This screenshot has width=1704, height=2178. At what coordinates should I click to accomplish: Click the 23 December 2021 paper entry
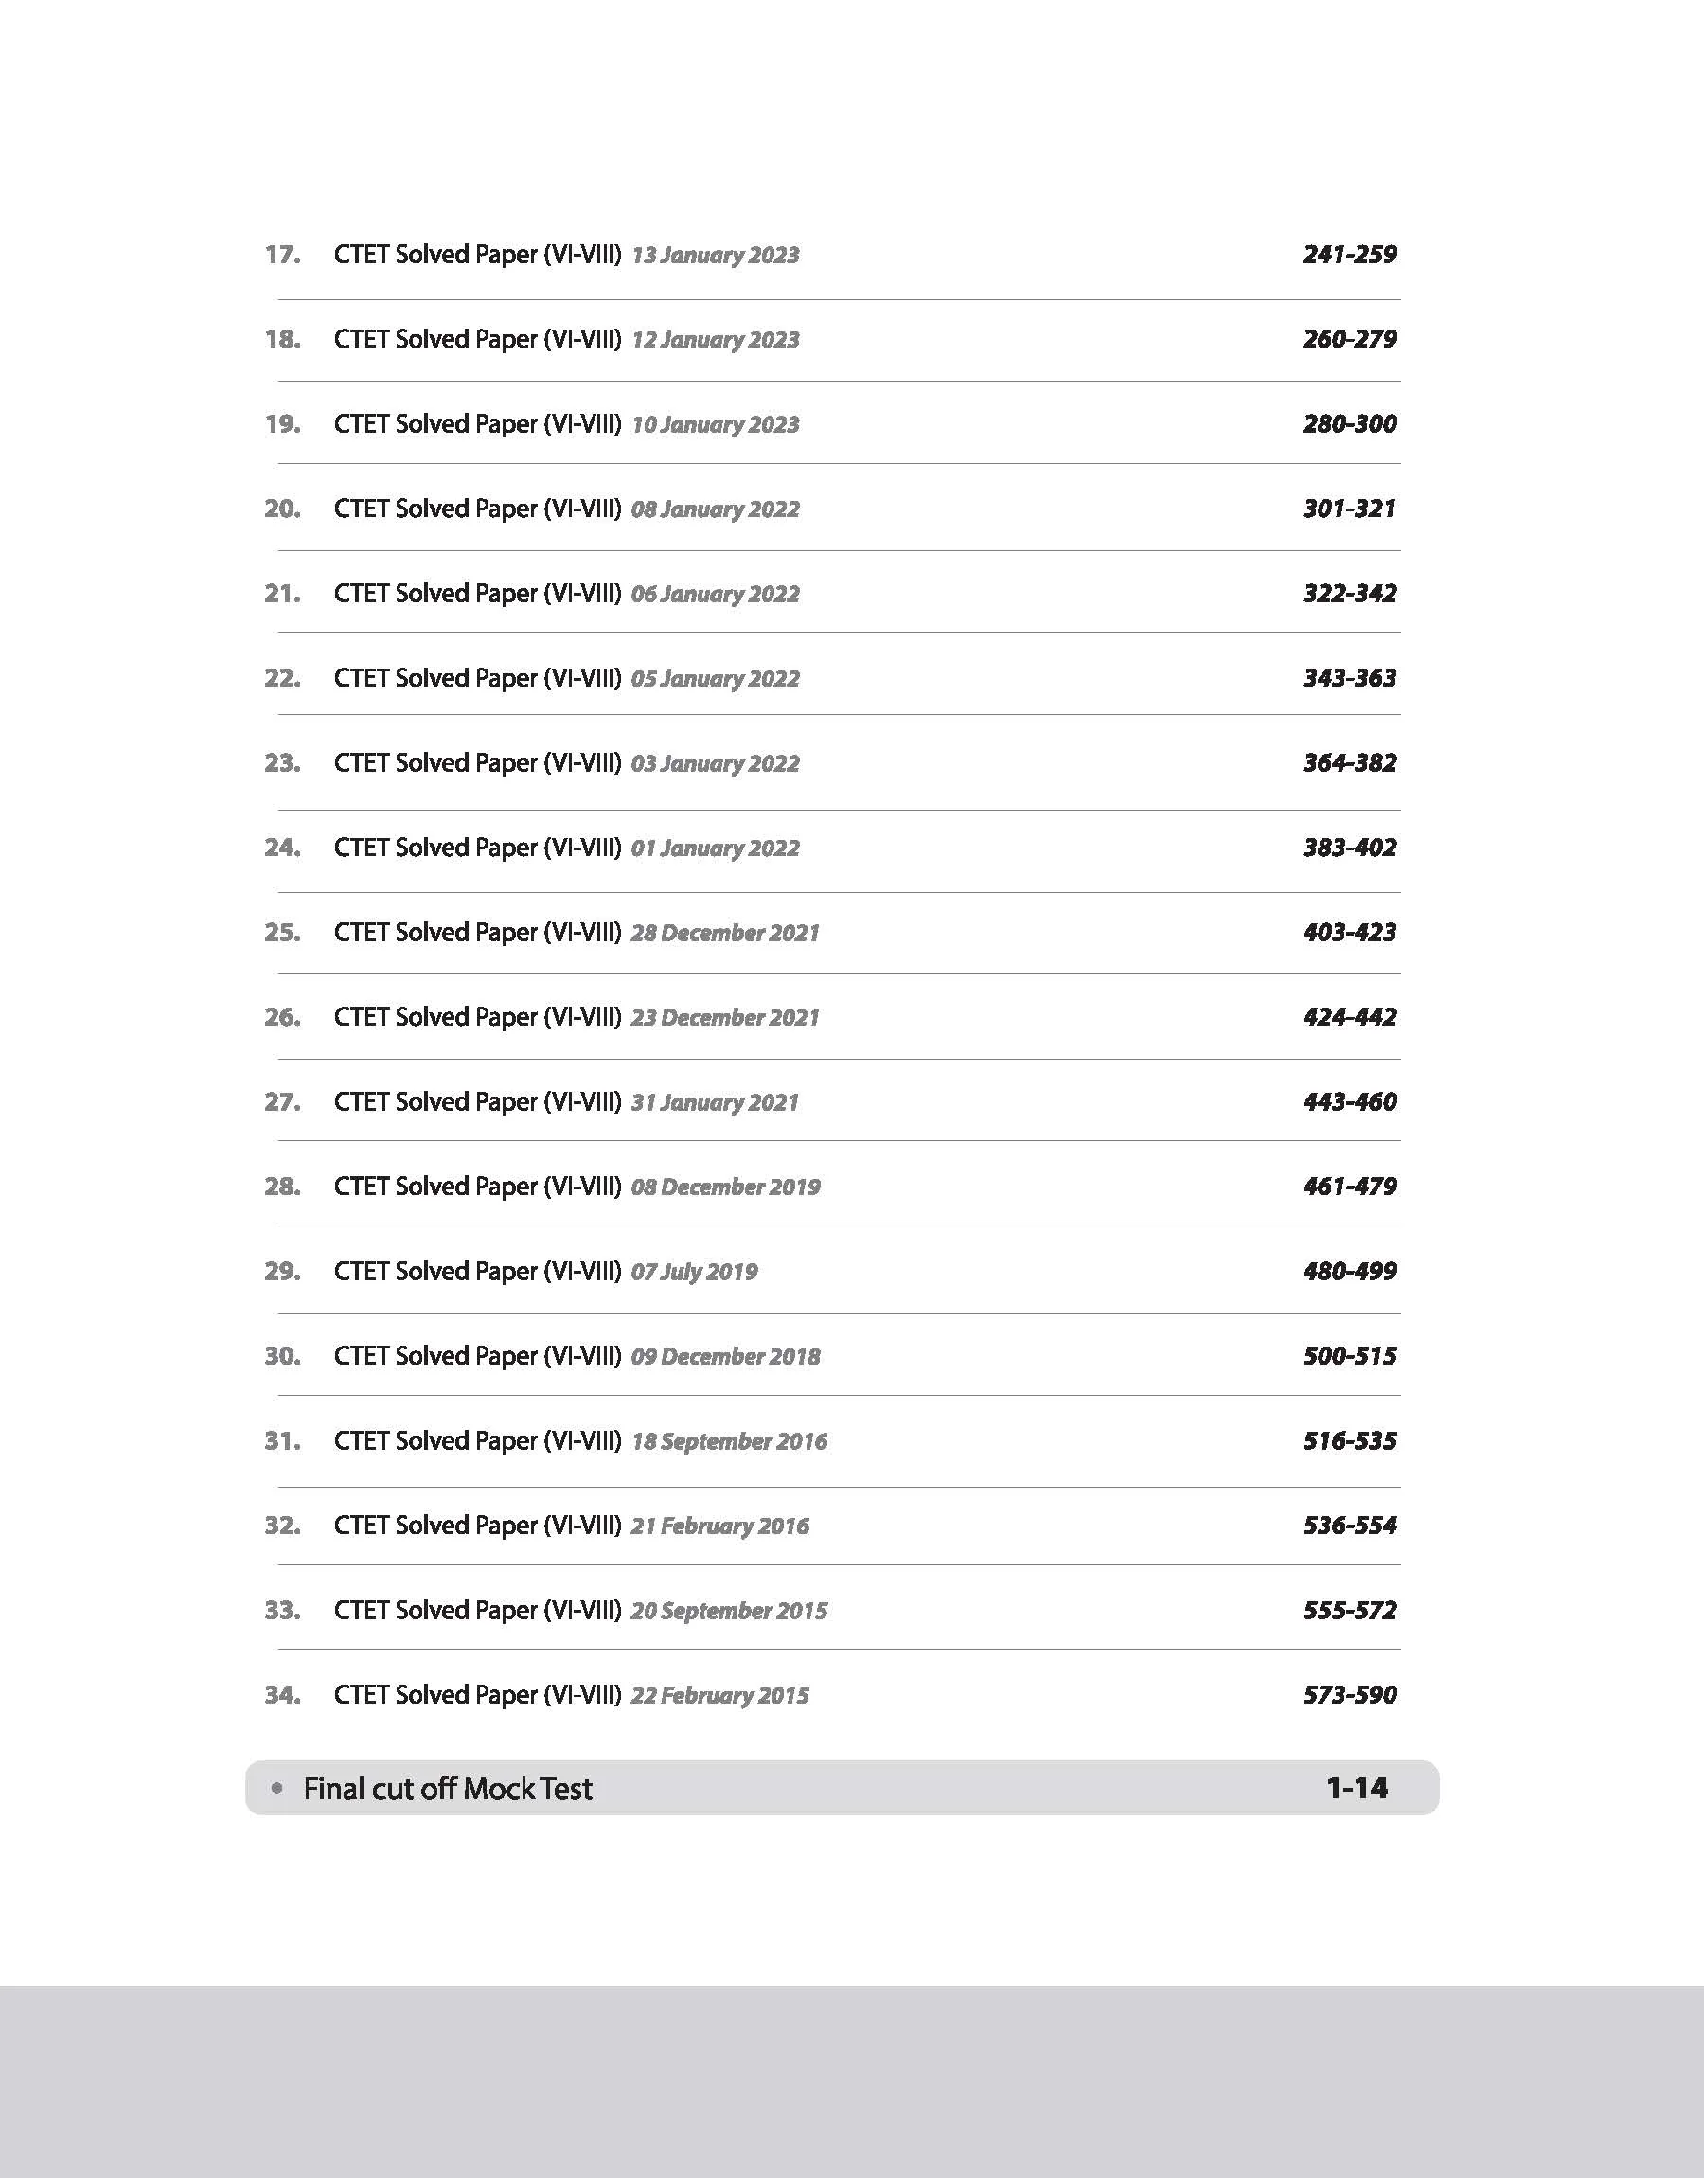pyautogui.click(x=576, y=1018)
